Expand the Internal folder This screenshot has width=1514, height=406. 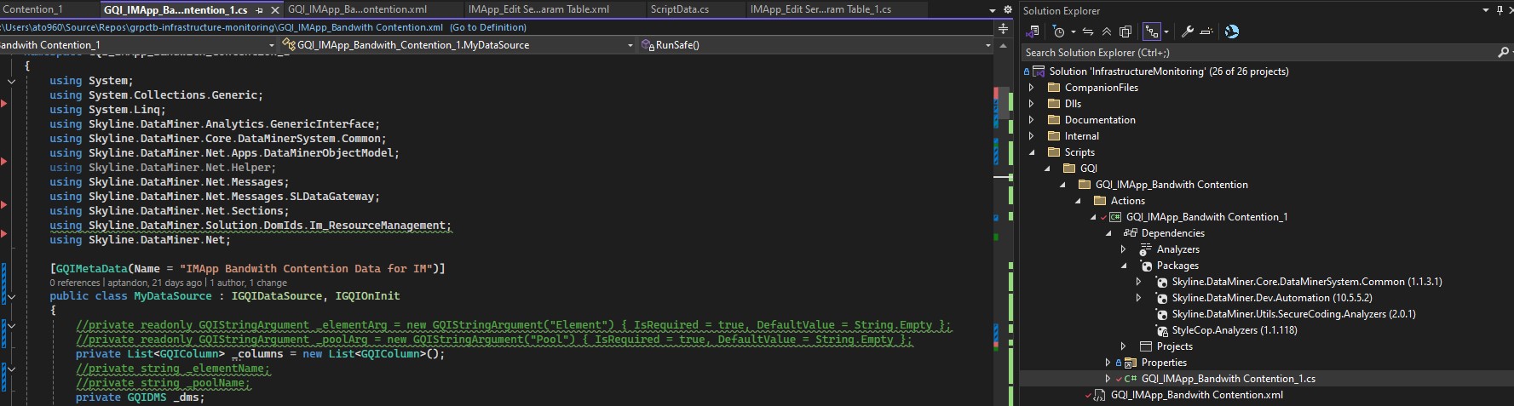pyautogui.click(x=1032, y=136)
